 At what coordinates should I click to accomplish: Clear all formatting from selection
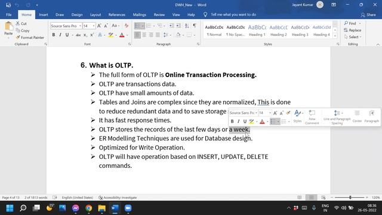coord(126,26)
